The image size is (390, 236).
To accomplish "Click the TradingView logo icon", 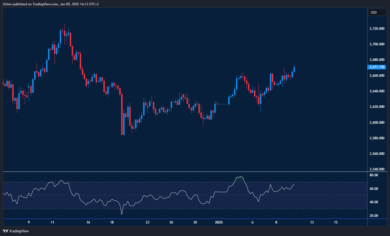I will click(x=5, y=231).
